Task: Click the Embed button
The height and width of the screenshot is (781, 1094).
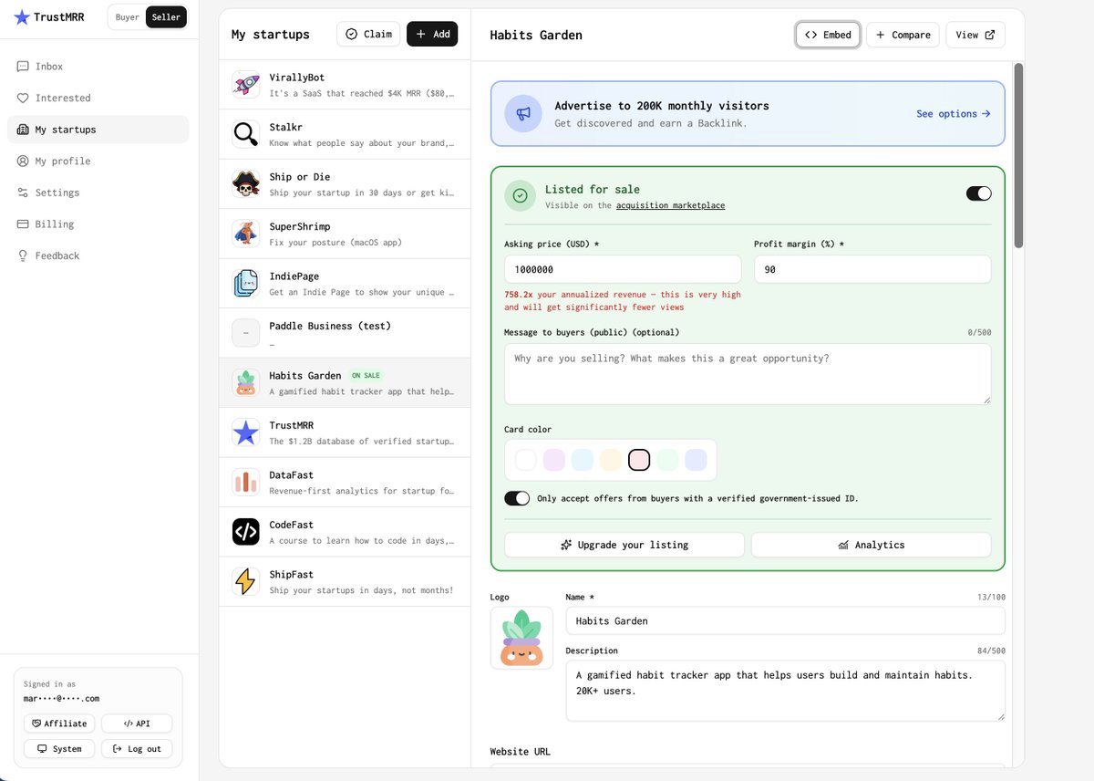Action: [828, 35]
